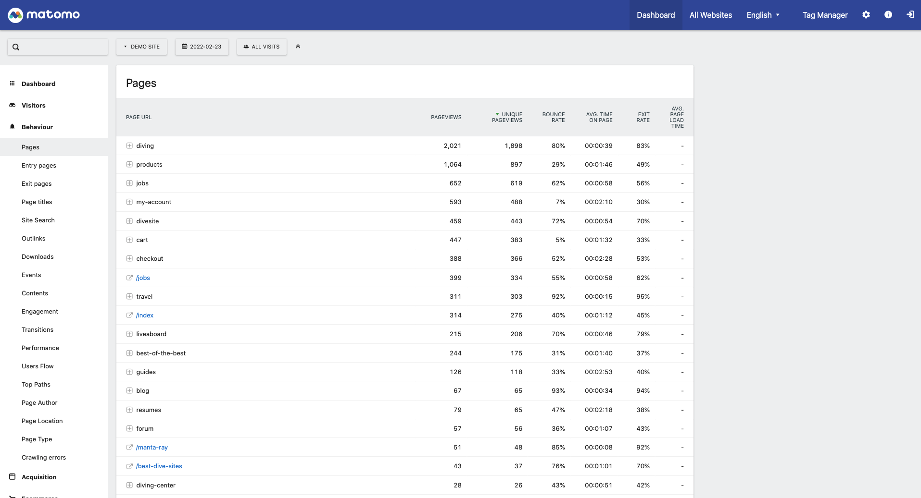Open the 2022-02-23 date picker

tap(202, 47)
